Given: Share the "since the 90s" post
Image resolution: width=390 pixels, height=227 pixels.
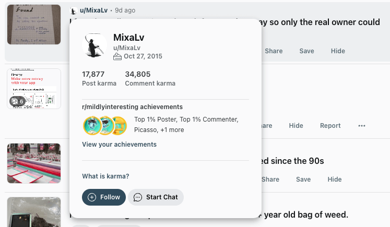Looking at the screenshot, I should pyautogui.click(x=270, y=180).
